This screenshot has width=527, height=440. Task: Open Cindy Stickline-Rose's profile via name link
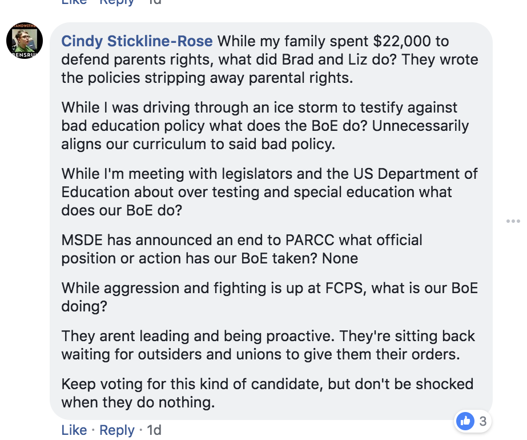[x=137, y=41]
